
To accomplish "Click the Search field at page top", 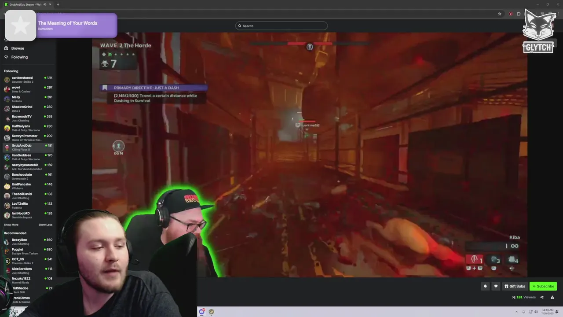I will coord(281,26).
